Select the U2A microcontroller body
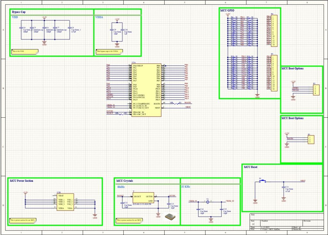This screenshot has width=328, height=235. coord(146,90)
